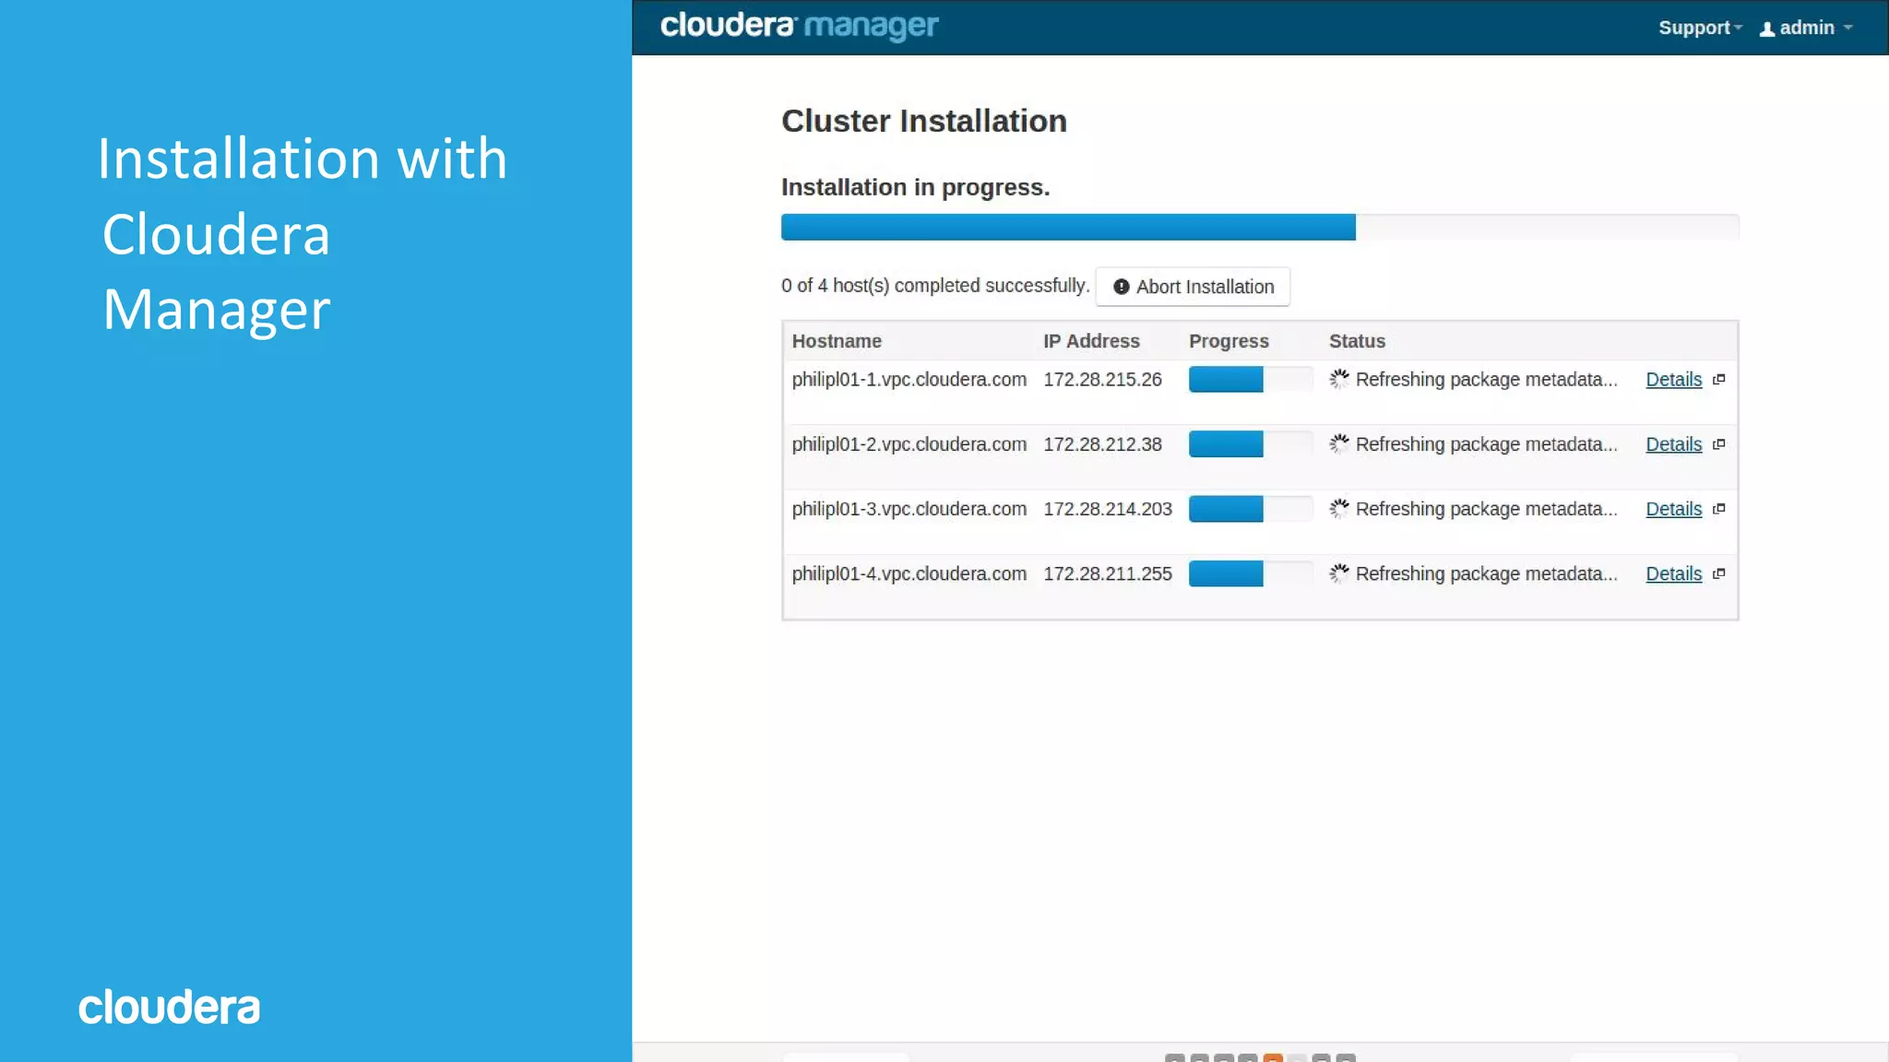Click progress bar for host 172.28.212.38
Image resolution: width=1889 pixels, height=1062 pixels.
tap(1251, 443)
